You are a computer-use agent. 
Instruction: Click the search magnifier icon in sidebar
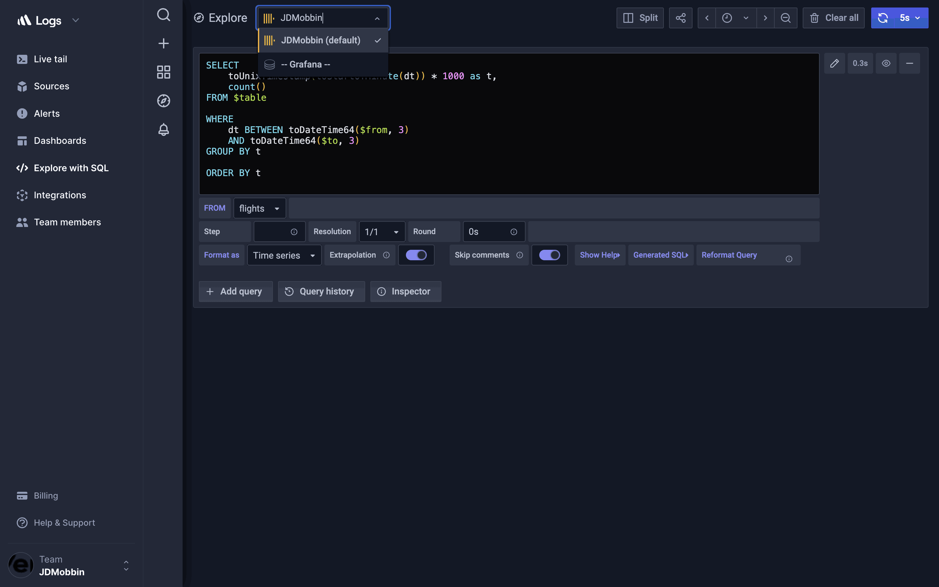pos(163,15)
